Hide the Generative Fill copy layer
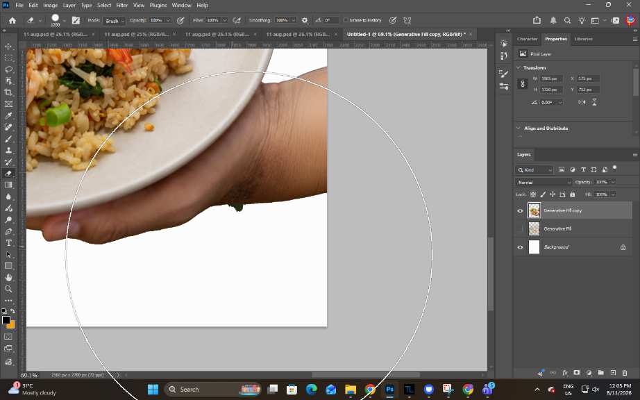 click(x=520, y=210)
